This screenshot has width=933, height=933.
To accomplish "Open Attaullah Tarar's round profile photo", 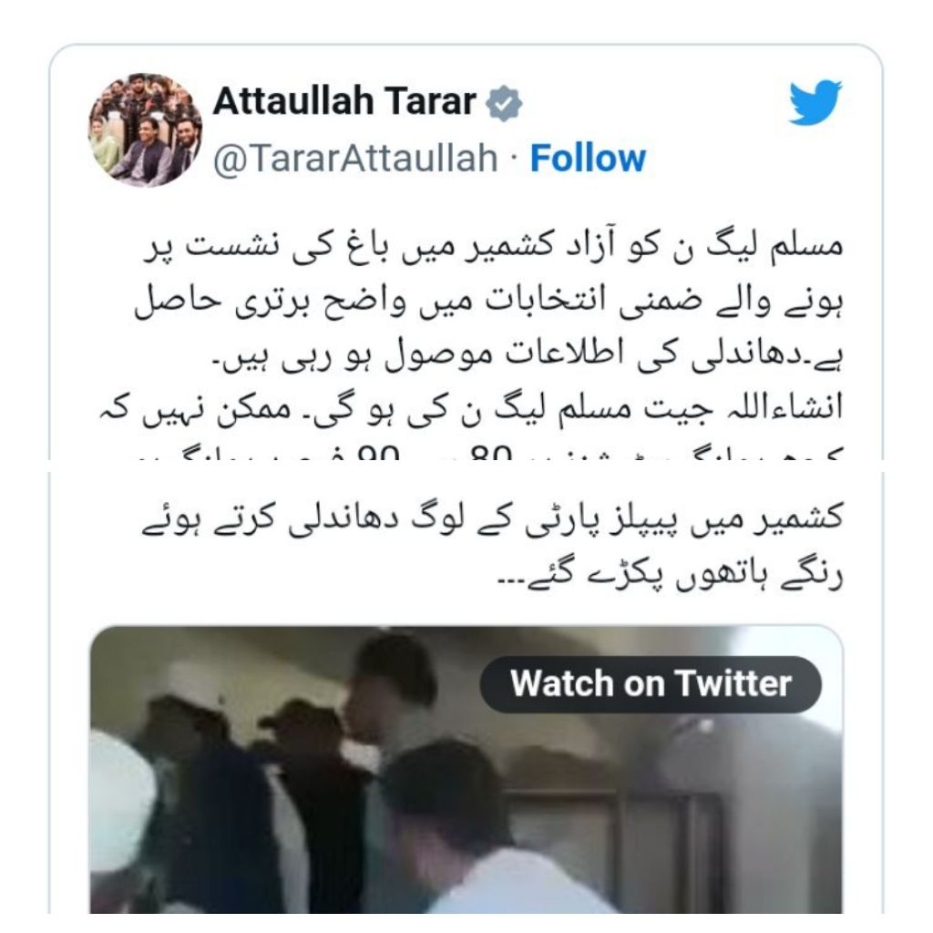I will pos(145,130).
